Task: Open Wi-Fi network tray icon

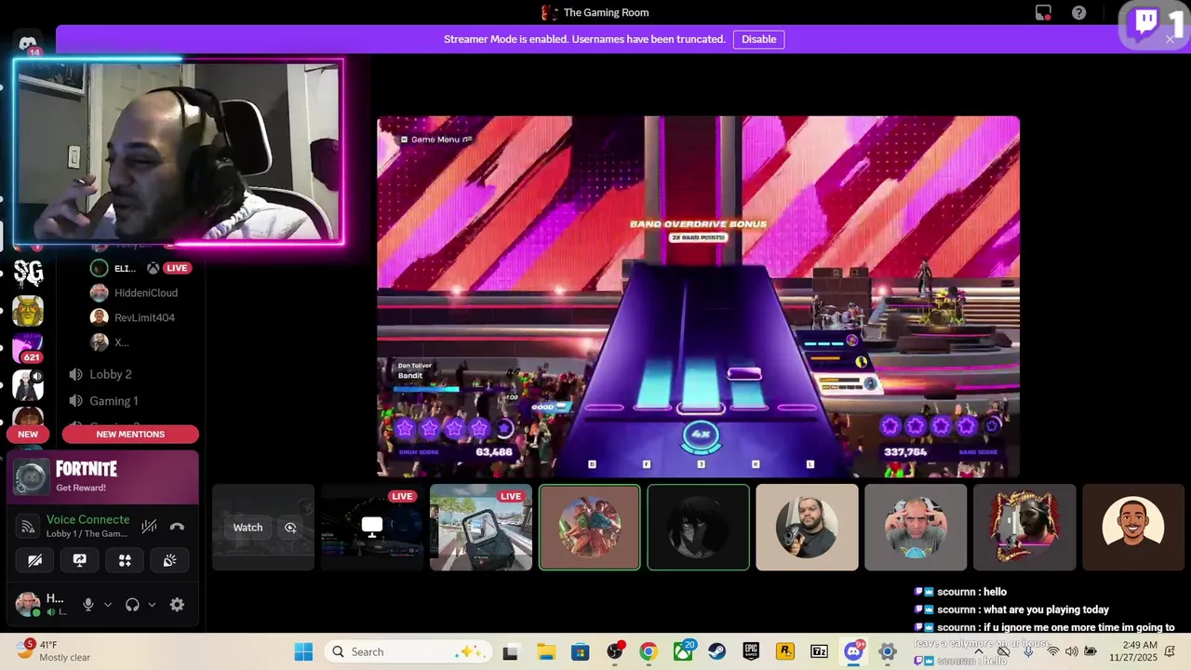Action: point(1052,651)
